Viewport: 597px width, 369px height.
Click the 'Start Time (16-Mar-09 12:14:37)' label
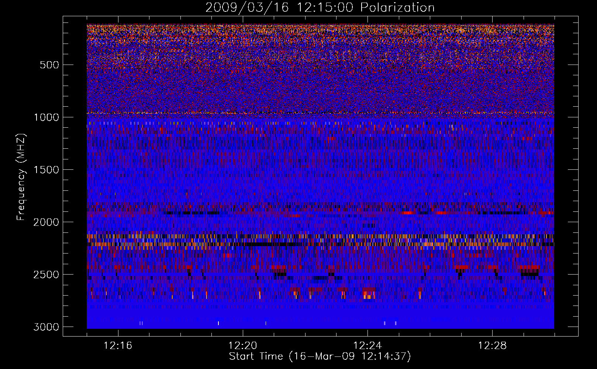point(320,356)
